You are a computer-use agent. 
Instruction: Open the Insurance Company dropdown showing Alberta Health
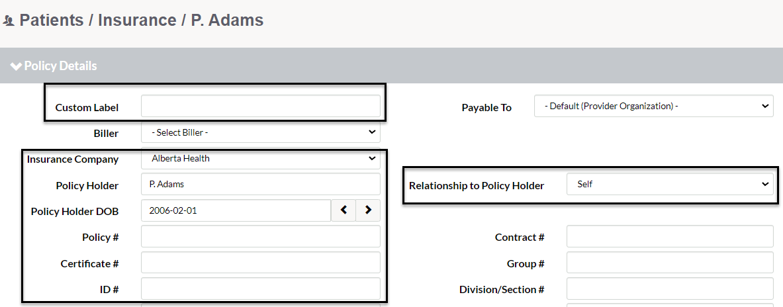pos(261,158)
